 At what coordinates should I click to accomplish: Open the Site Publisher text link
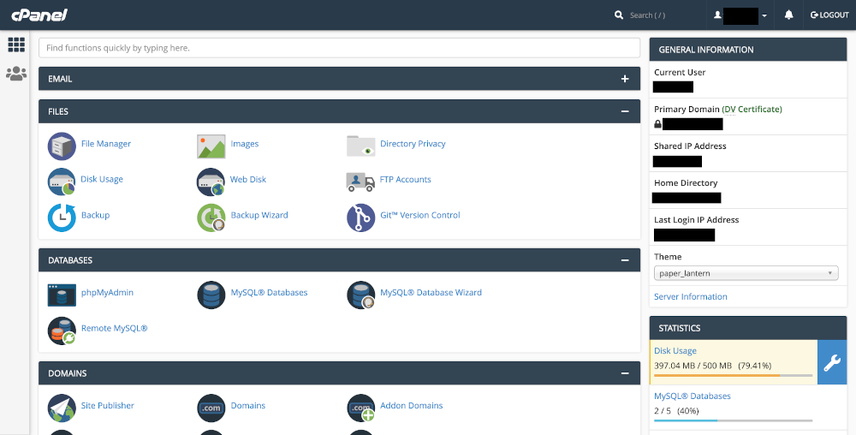tap(108, 406)
